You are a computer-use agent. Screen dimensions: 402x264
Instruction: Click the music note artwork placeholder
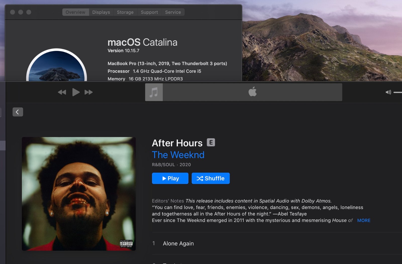[x=154, y=92]
